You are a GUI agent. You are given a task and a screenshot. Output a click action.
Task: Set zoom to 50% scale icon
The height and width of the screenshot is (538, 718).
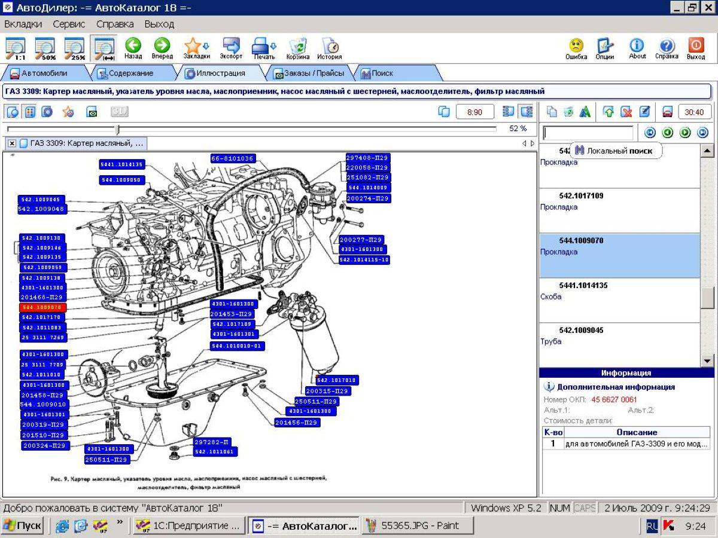[x=45, y=48]
